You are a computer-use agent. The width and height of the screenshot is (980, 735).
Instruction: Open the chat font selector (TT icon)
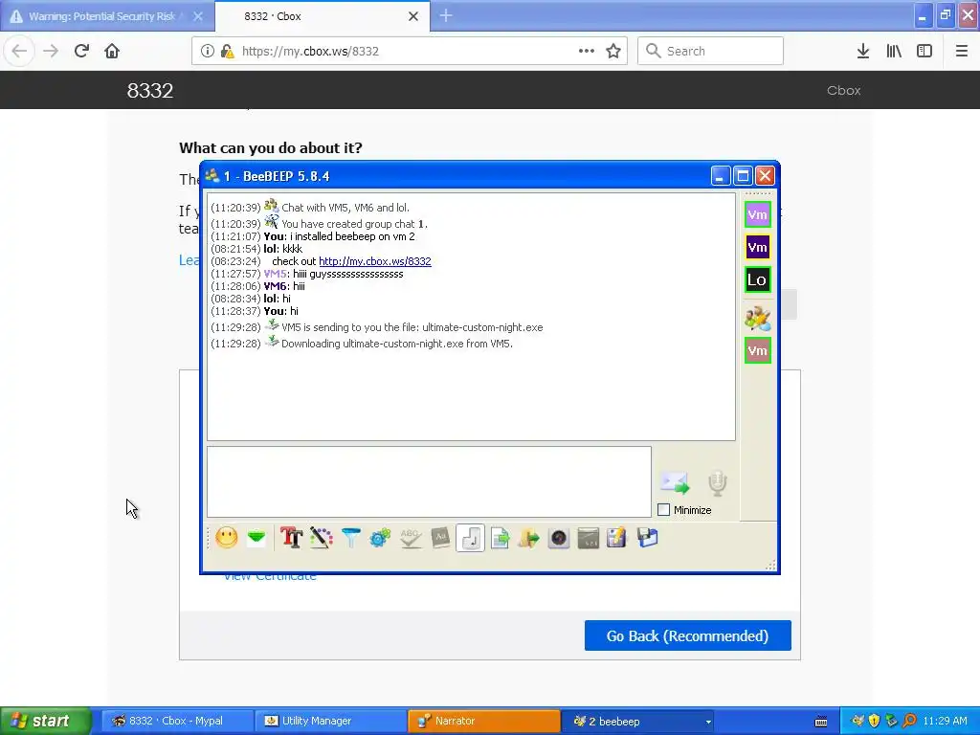291,538
